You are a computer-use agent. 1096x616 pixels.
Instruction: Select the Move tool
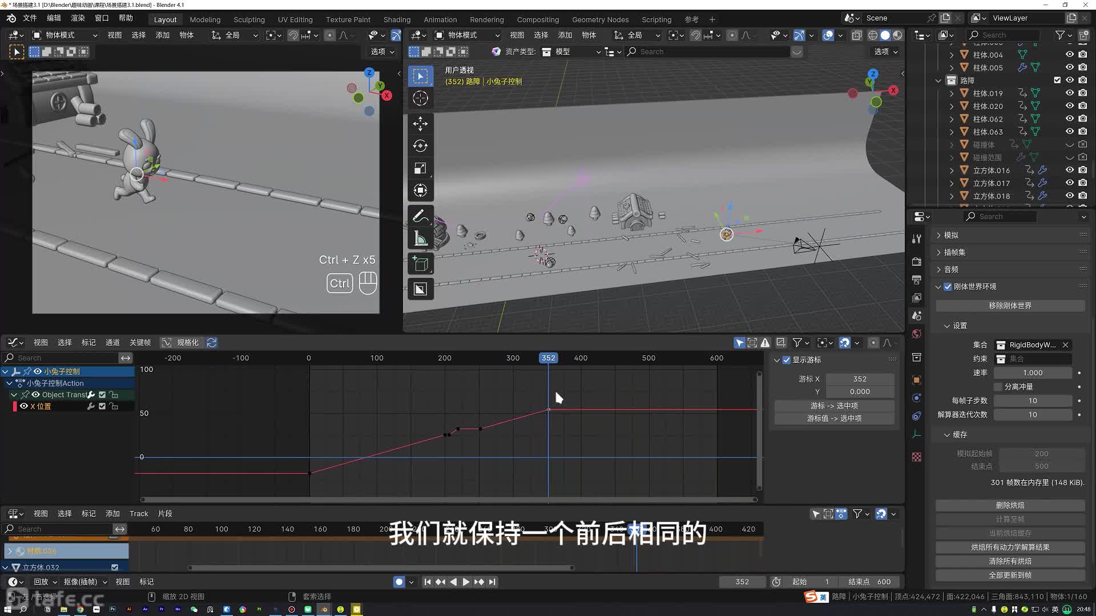pos(420,124)
